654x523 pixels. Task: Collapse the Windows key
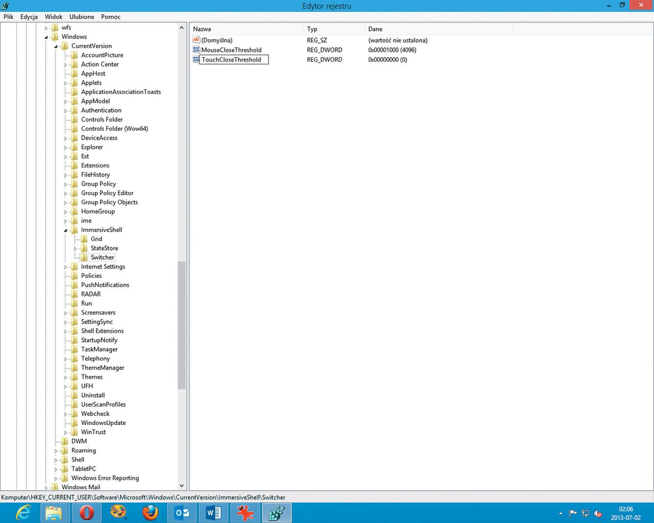point(46,37)
